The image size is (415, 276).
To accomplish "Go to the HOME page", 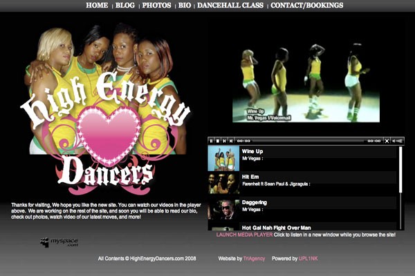I will coord(97,6).
